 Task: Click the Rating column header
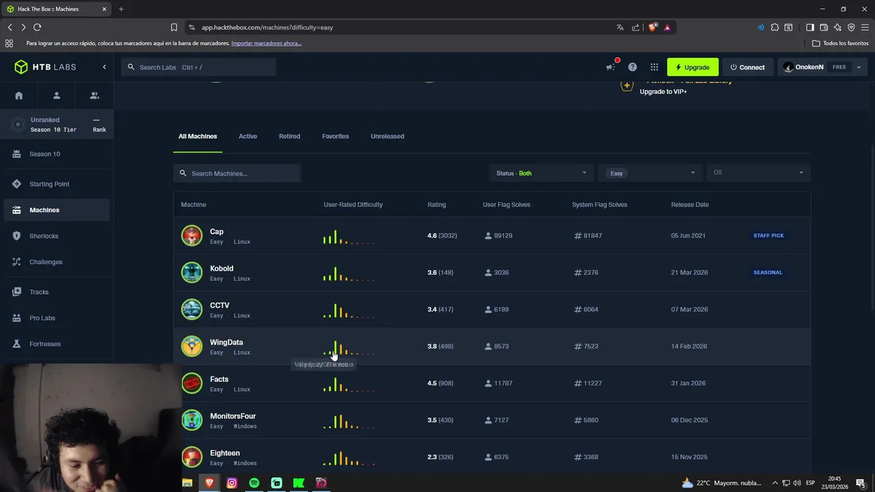coord(436,204)
